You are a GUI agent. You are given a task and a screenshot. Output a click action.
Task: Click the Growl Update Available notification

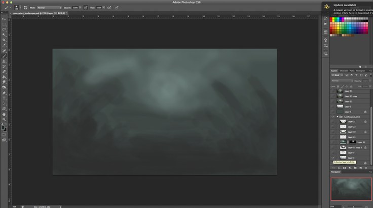[347, 9]
